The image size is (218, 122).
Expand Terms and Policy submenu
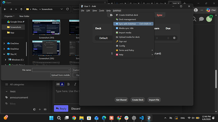click(x=133, y=50)
